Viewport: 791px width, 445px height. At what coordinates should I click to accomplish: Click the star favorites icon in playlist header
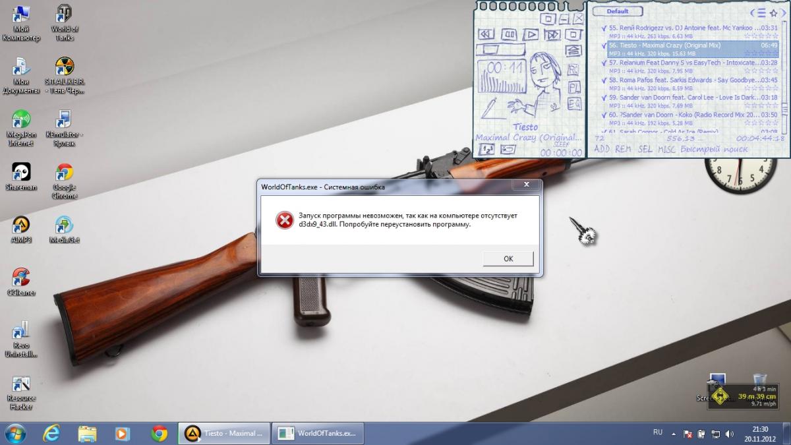coord(773,13)
